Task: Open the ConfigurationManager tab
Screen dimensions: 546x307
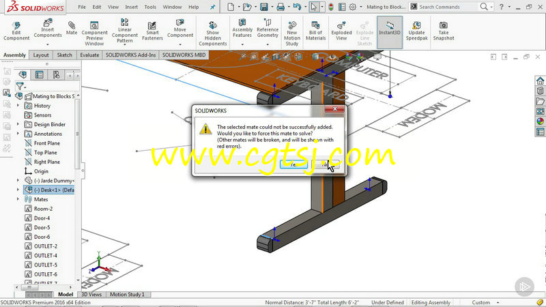Action: (x=56, y=74)
